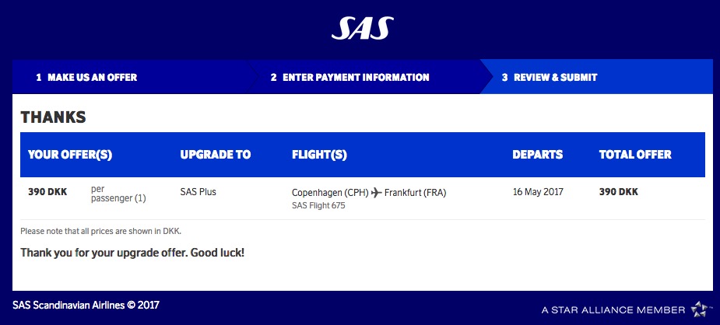Click SAS Flight 675 flight number
This screenshot has width=720, height=325.
(318, 205)
